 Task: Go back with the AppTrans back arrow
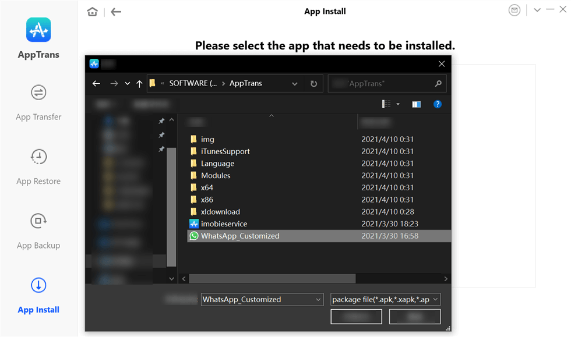(x=116, y=12)
